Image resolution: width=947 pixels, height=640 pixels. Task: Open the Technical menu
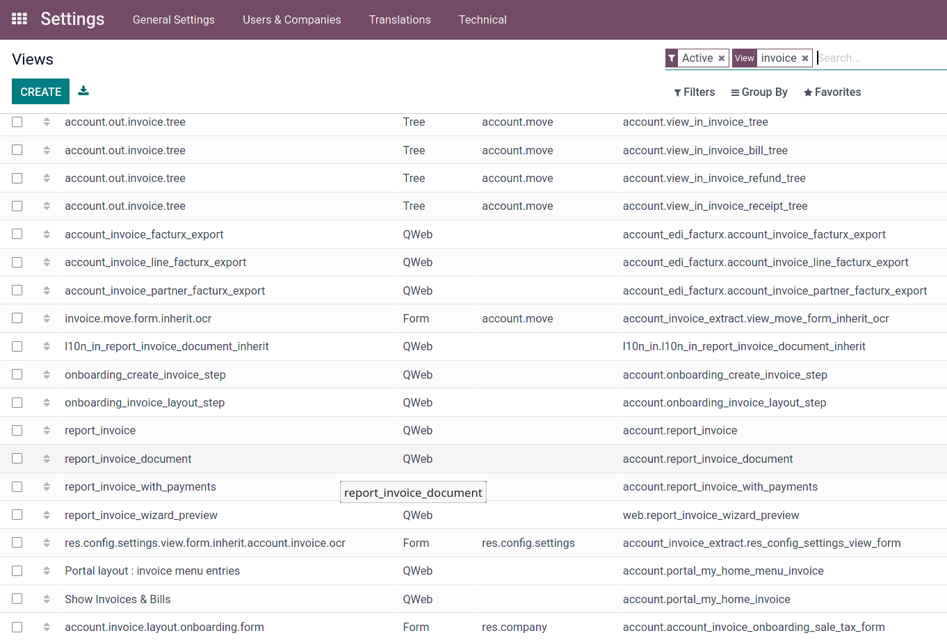483,19
